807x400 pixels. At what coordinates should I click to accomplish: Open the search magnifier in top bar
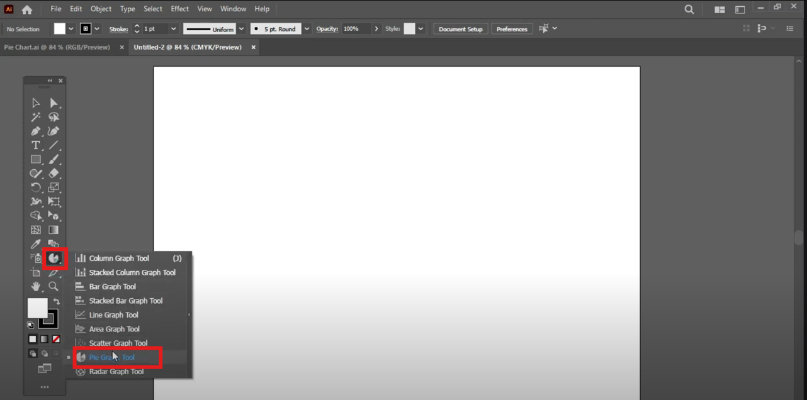(689, 9)
